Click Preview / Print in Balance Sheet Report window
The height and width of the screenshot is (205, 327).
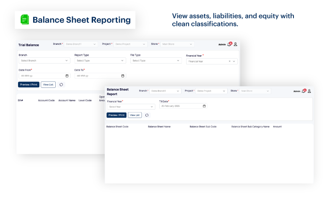pos(117,115)
